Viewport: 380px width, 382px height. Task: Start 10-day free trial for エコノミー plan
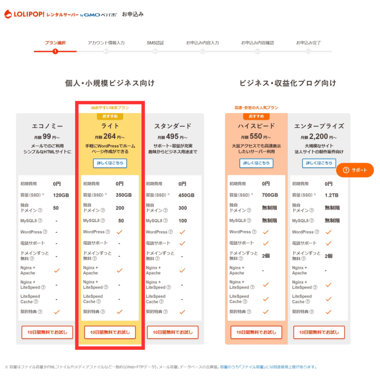[x=47, y=332]
